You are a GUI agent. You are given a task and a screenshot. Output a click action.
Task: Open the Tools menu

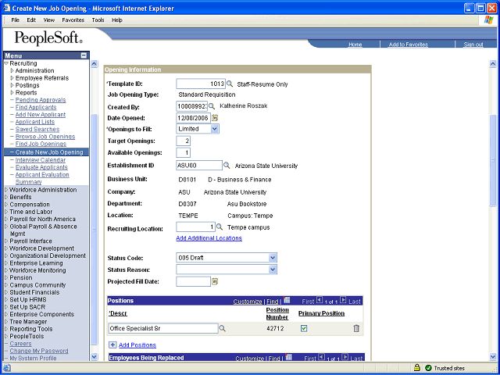(x=98, y=20)
